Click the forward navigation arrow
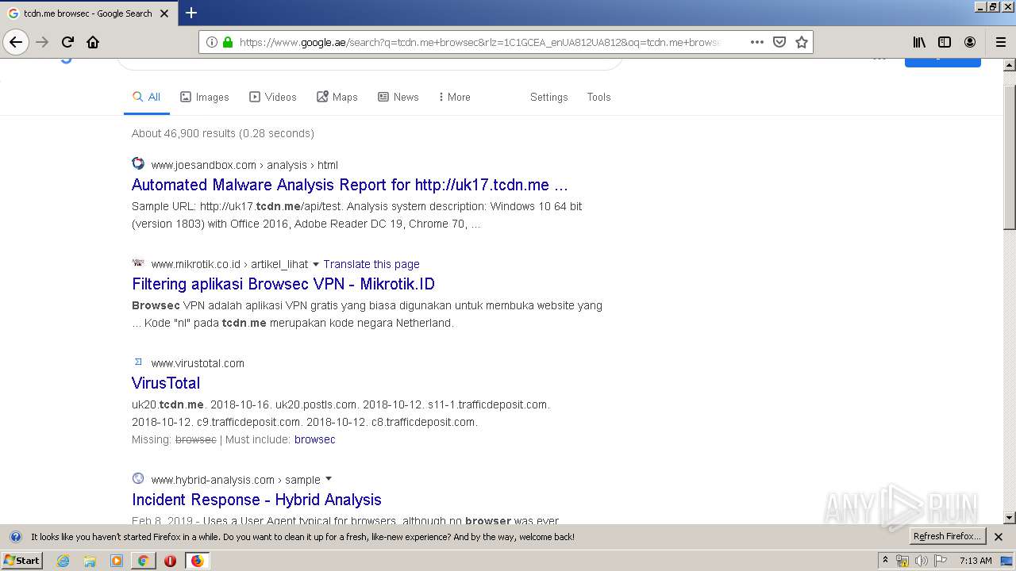This screenshot has height=571, width=1016. tap(42, 42)
